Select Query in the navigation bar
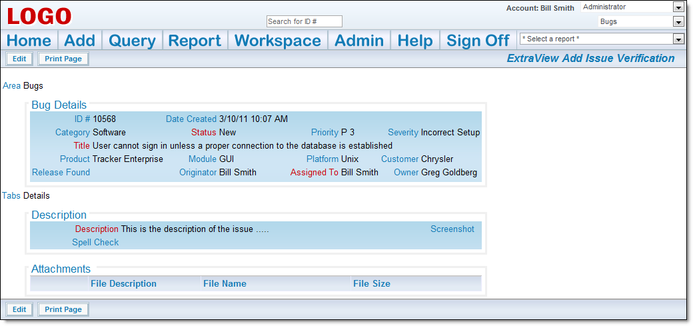Image resolution: width=693 pixels, height=326 pixels. (132, 40)
